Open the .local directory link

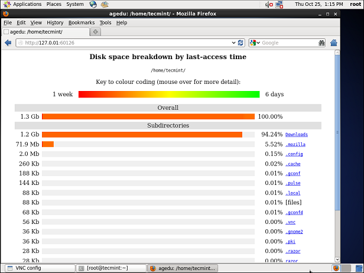pos(292,193)
